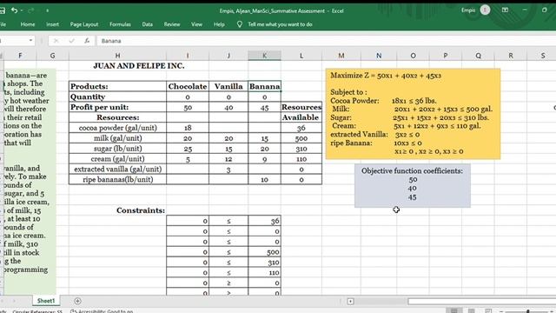This screenshot has height=313, width=556.
Task: Select the cocoa powder available cell 36
Action: coord(301,128)
